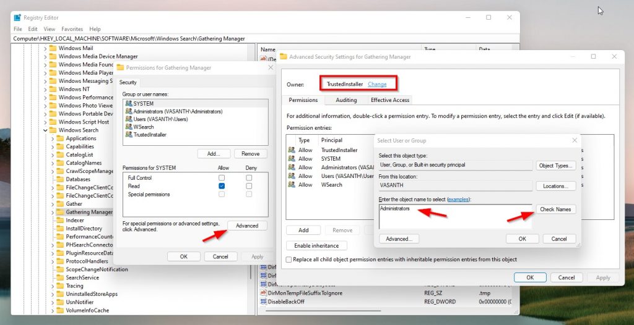Select Administrators row in group names list
The width and height of the screenshot is (634, 325).
(195, 111)
